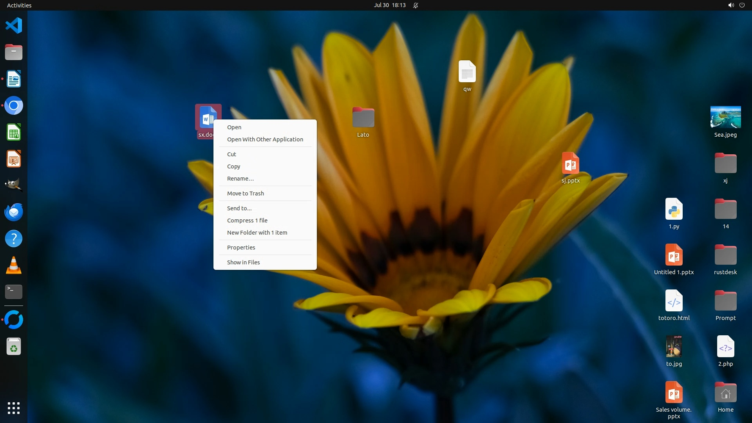Launch LibreOffice Calc from dock
The width and height of the screenshot is (752, 423).
tap(14, 132)
